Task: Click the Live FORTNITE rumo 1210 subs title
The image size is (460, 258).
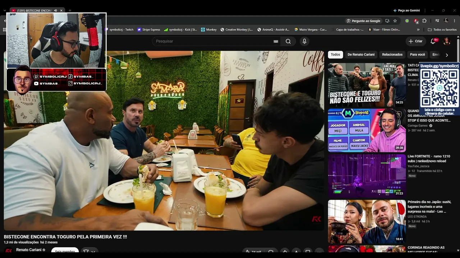Action: coord(429,159)
